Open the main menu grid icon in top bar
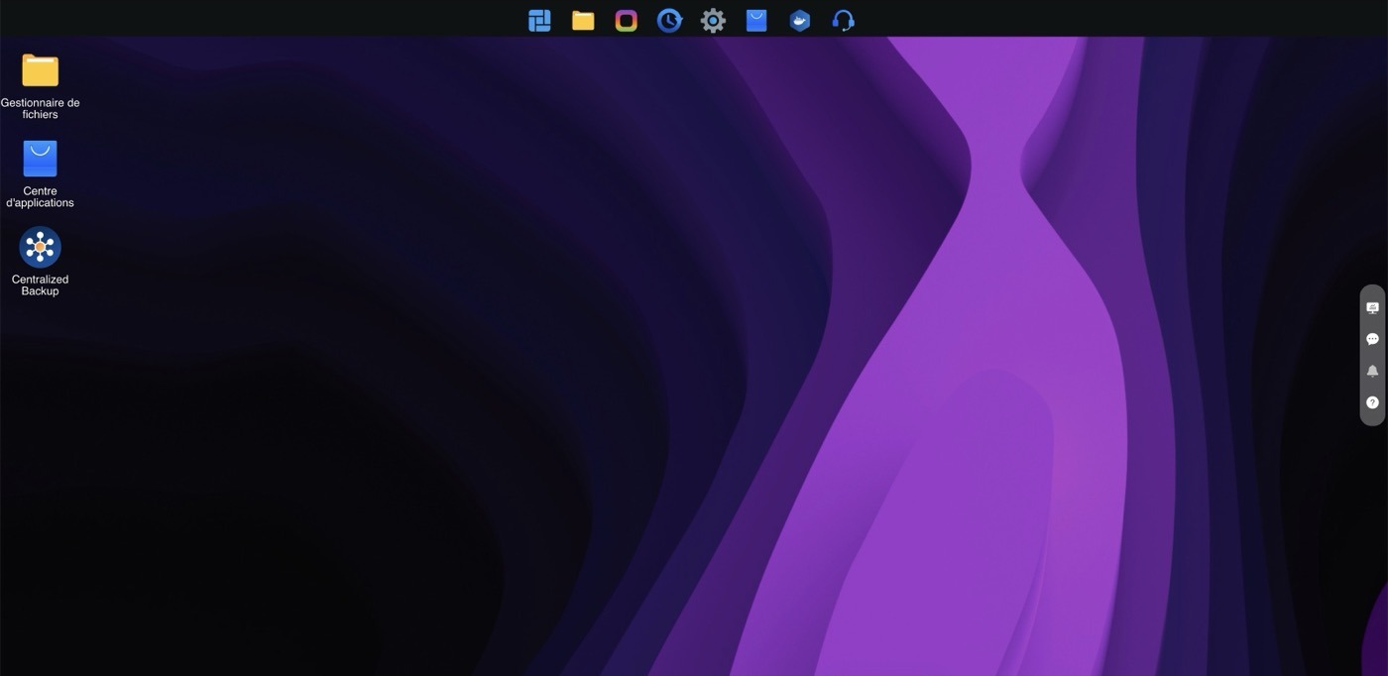Screen dimensions: 1388x676 [539, 21]
